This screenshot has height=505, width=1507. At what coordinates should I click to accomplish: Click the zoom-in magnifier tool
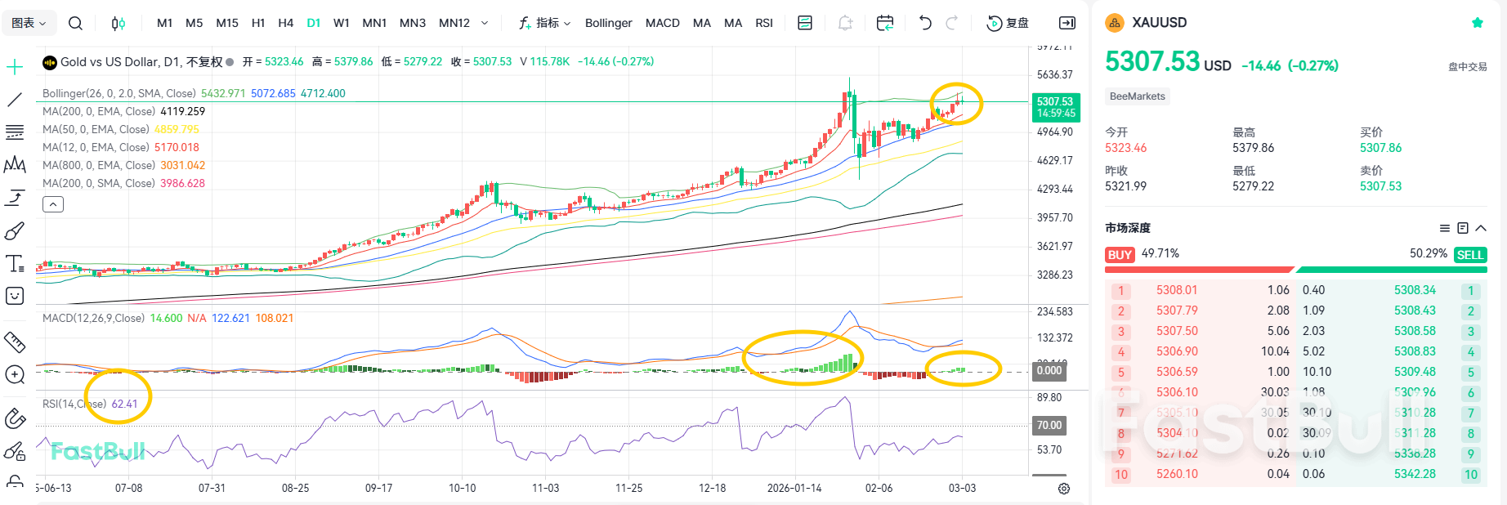tap(15, 374)
